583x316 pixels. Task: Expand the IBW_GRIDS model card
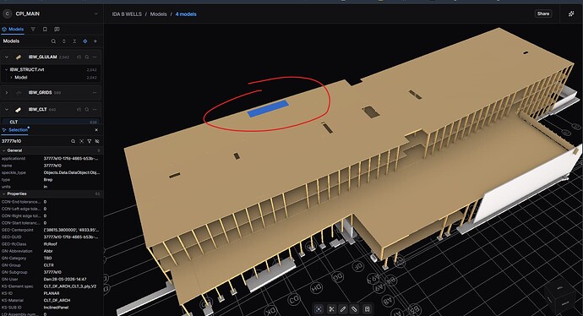[6, 93]
